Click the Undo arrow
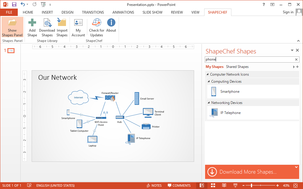This screenshot has height=189, width=303. click(22, 4)
